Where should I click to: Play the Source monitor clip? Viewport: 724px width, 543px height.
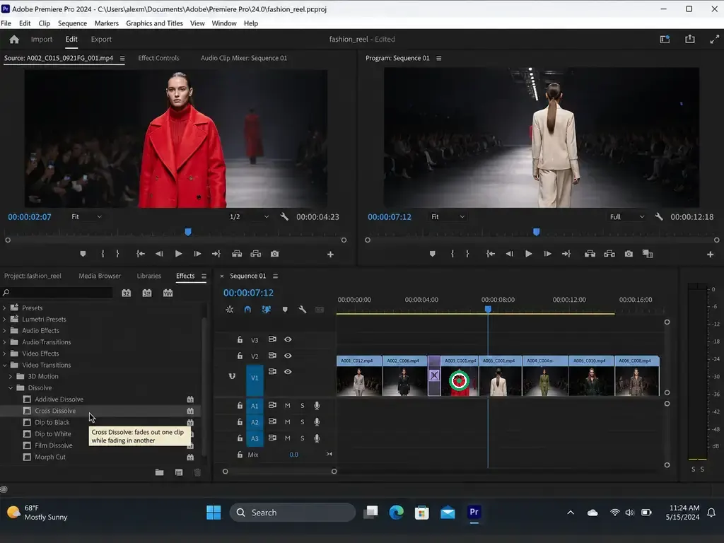point(178,254)
